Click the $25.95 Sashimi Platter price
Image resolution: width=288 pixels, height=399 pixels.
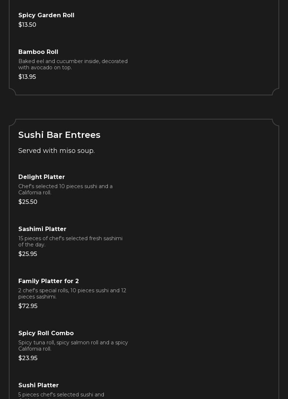tap(28, 254)
